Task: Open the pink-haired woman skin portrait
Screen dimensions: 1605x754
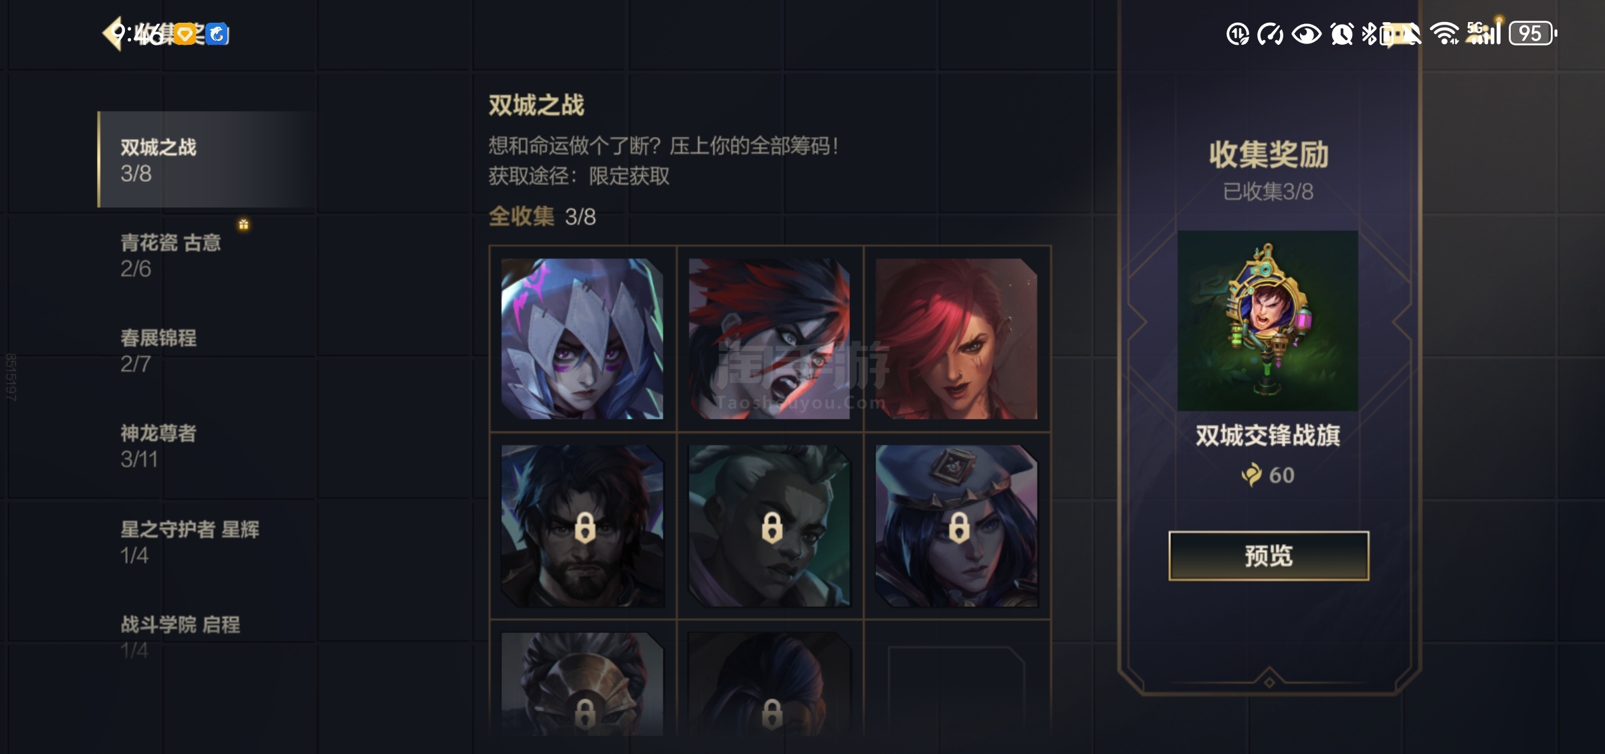Action: pyautogui.click(x=956, y=339)
